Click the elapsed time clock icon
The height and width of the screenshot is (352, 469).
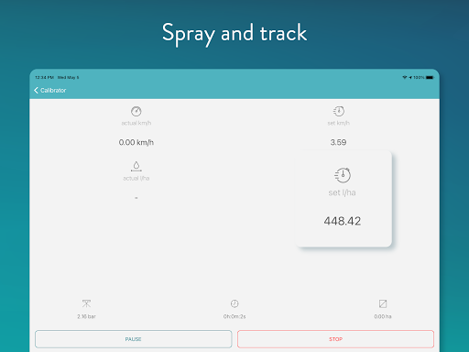tap(234, 303)
